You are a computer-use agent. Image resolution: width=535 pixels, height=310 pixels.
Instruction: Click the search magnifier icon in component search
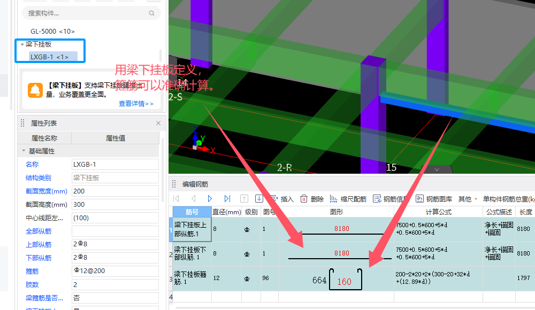tap(151, 13)
